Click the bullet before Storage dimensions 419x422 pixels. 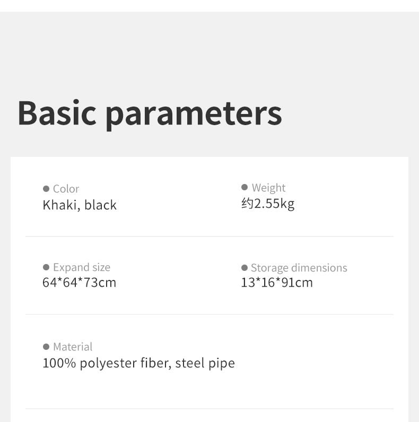pyautogui.click(x=245, y=268)
